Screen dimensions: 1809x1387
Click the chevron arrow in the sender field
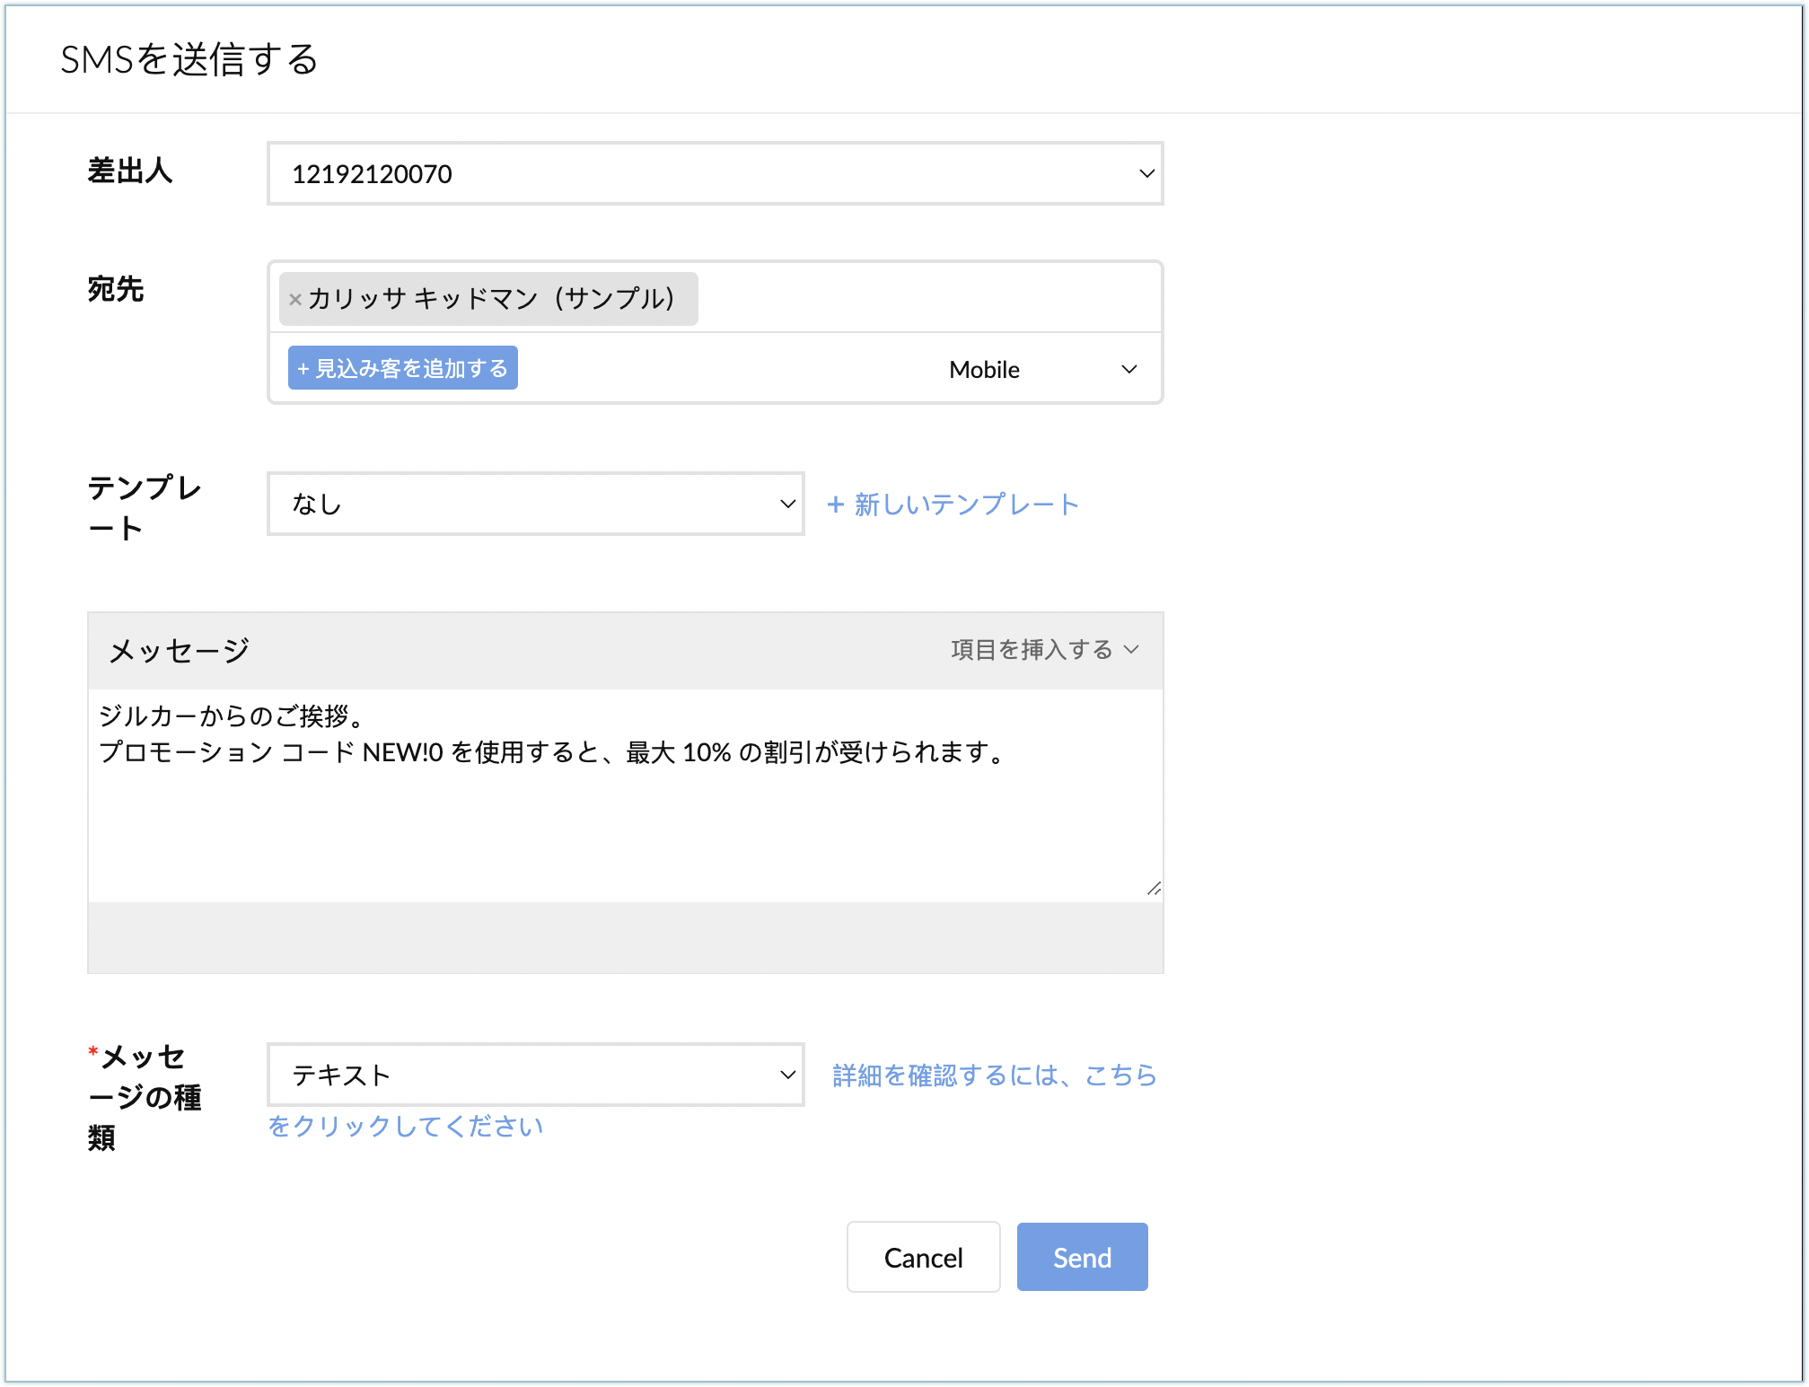[1146, 173]
